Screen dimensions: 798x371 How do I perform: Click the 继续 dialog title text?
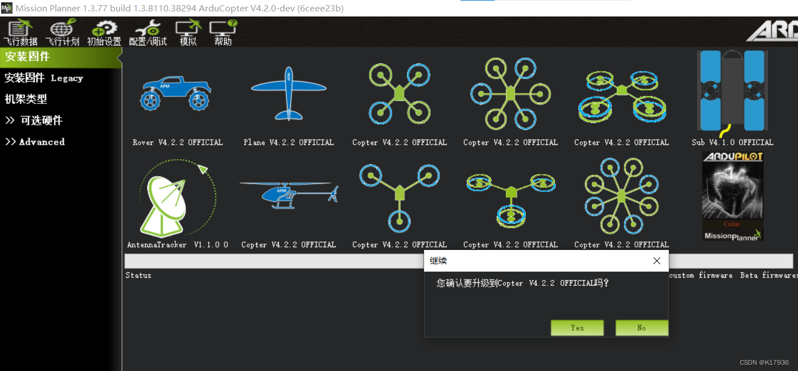pos(438,261)
